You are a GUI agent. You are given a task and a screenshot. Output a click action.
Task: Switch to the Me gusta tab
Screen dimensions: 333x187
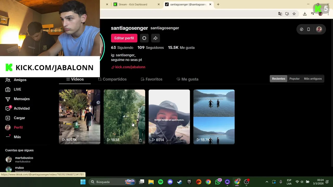pyautogui.click(x=187, y=79)
